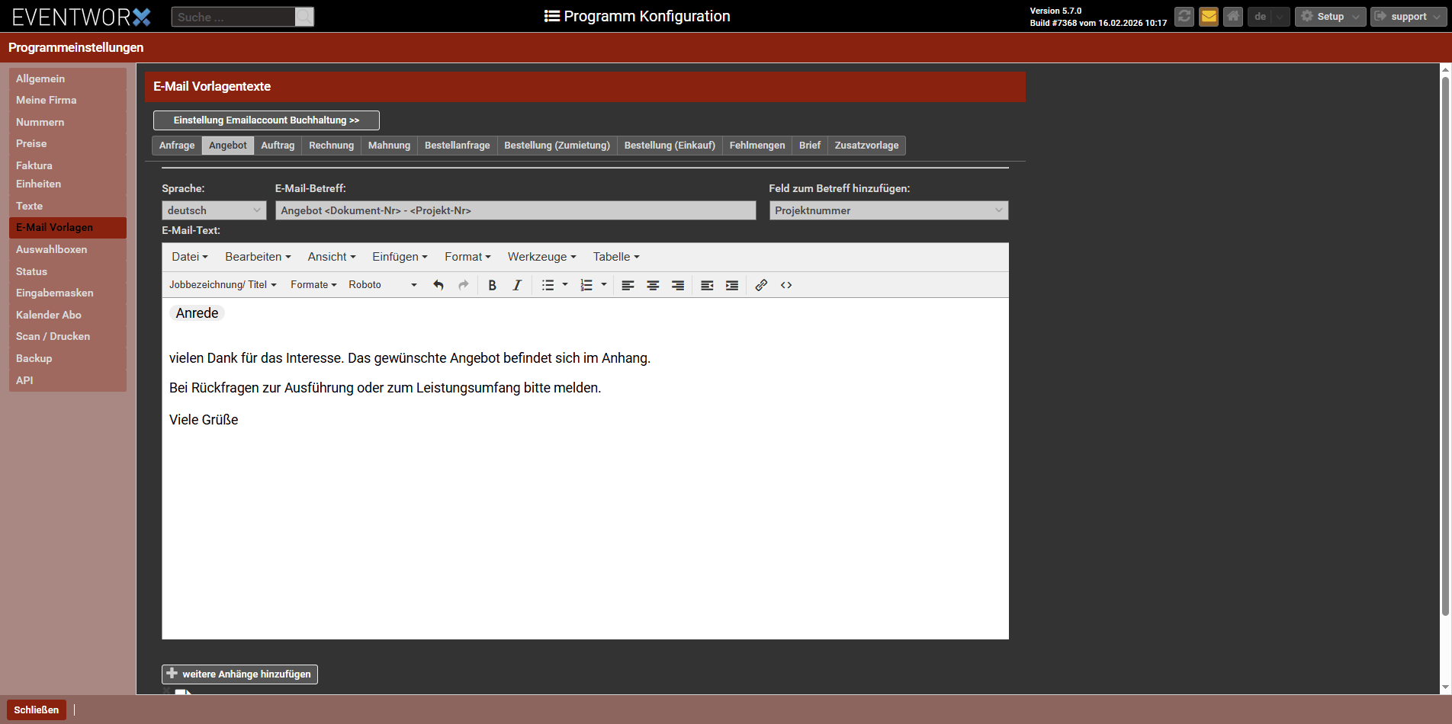Insert a bullet list in the editor
The image size is (1452, 724).
click(548, 285)
